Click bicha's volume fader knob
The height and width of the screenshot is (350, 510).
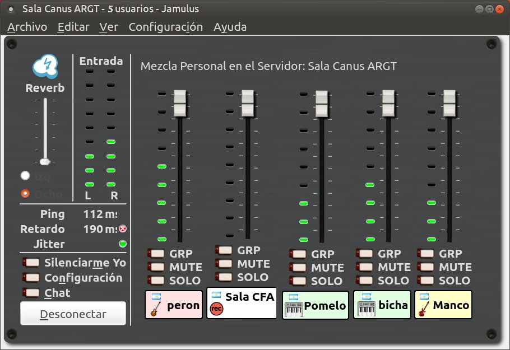[388, 104]
